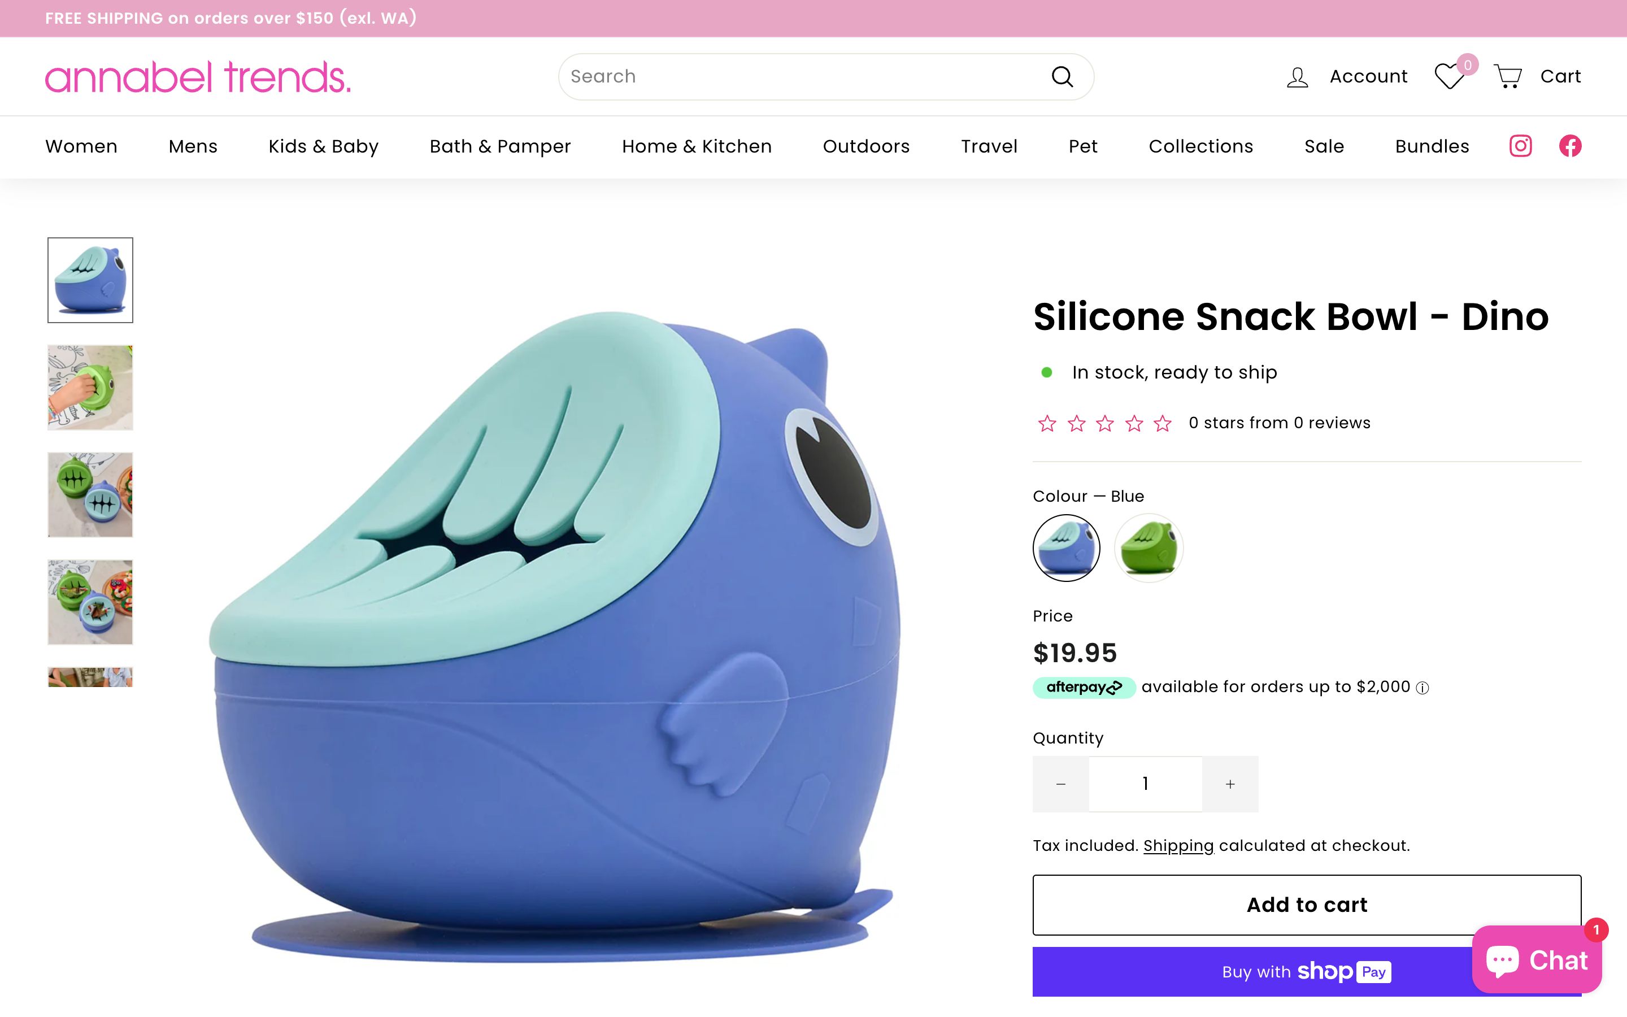Increase quantity with plus button
The width and height of the screenshot is (1627, 1017).
[x=1230, y=784]
